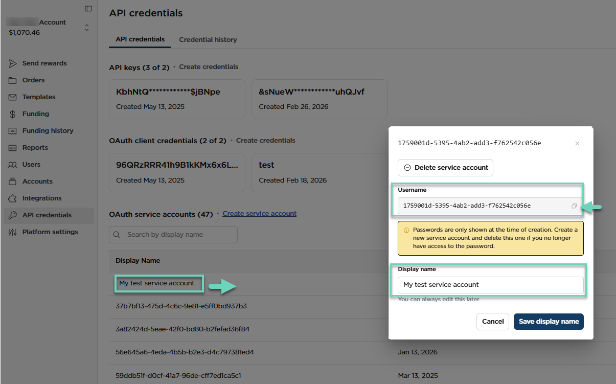
Task: Switch to the Credential history tab
Action: click(x=208, y=39)
